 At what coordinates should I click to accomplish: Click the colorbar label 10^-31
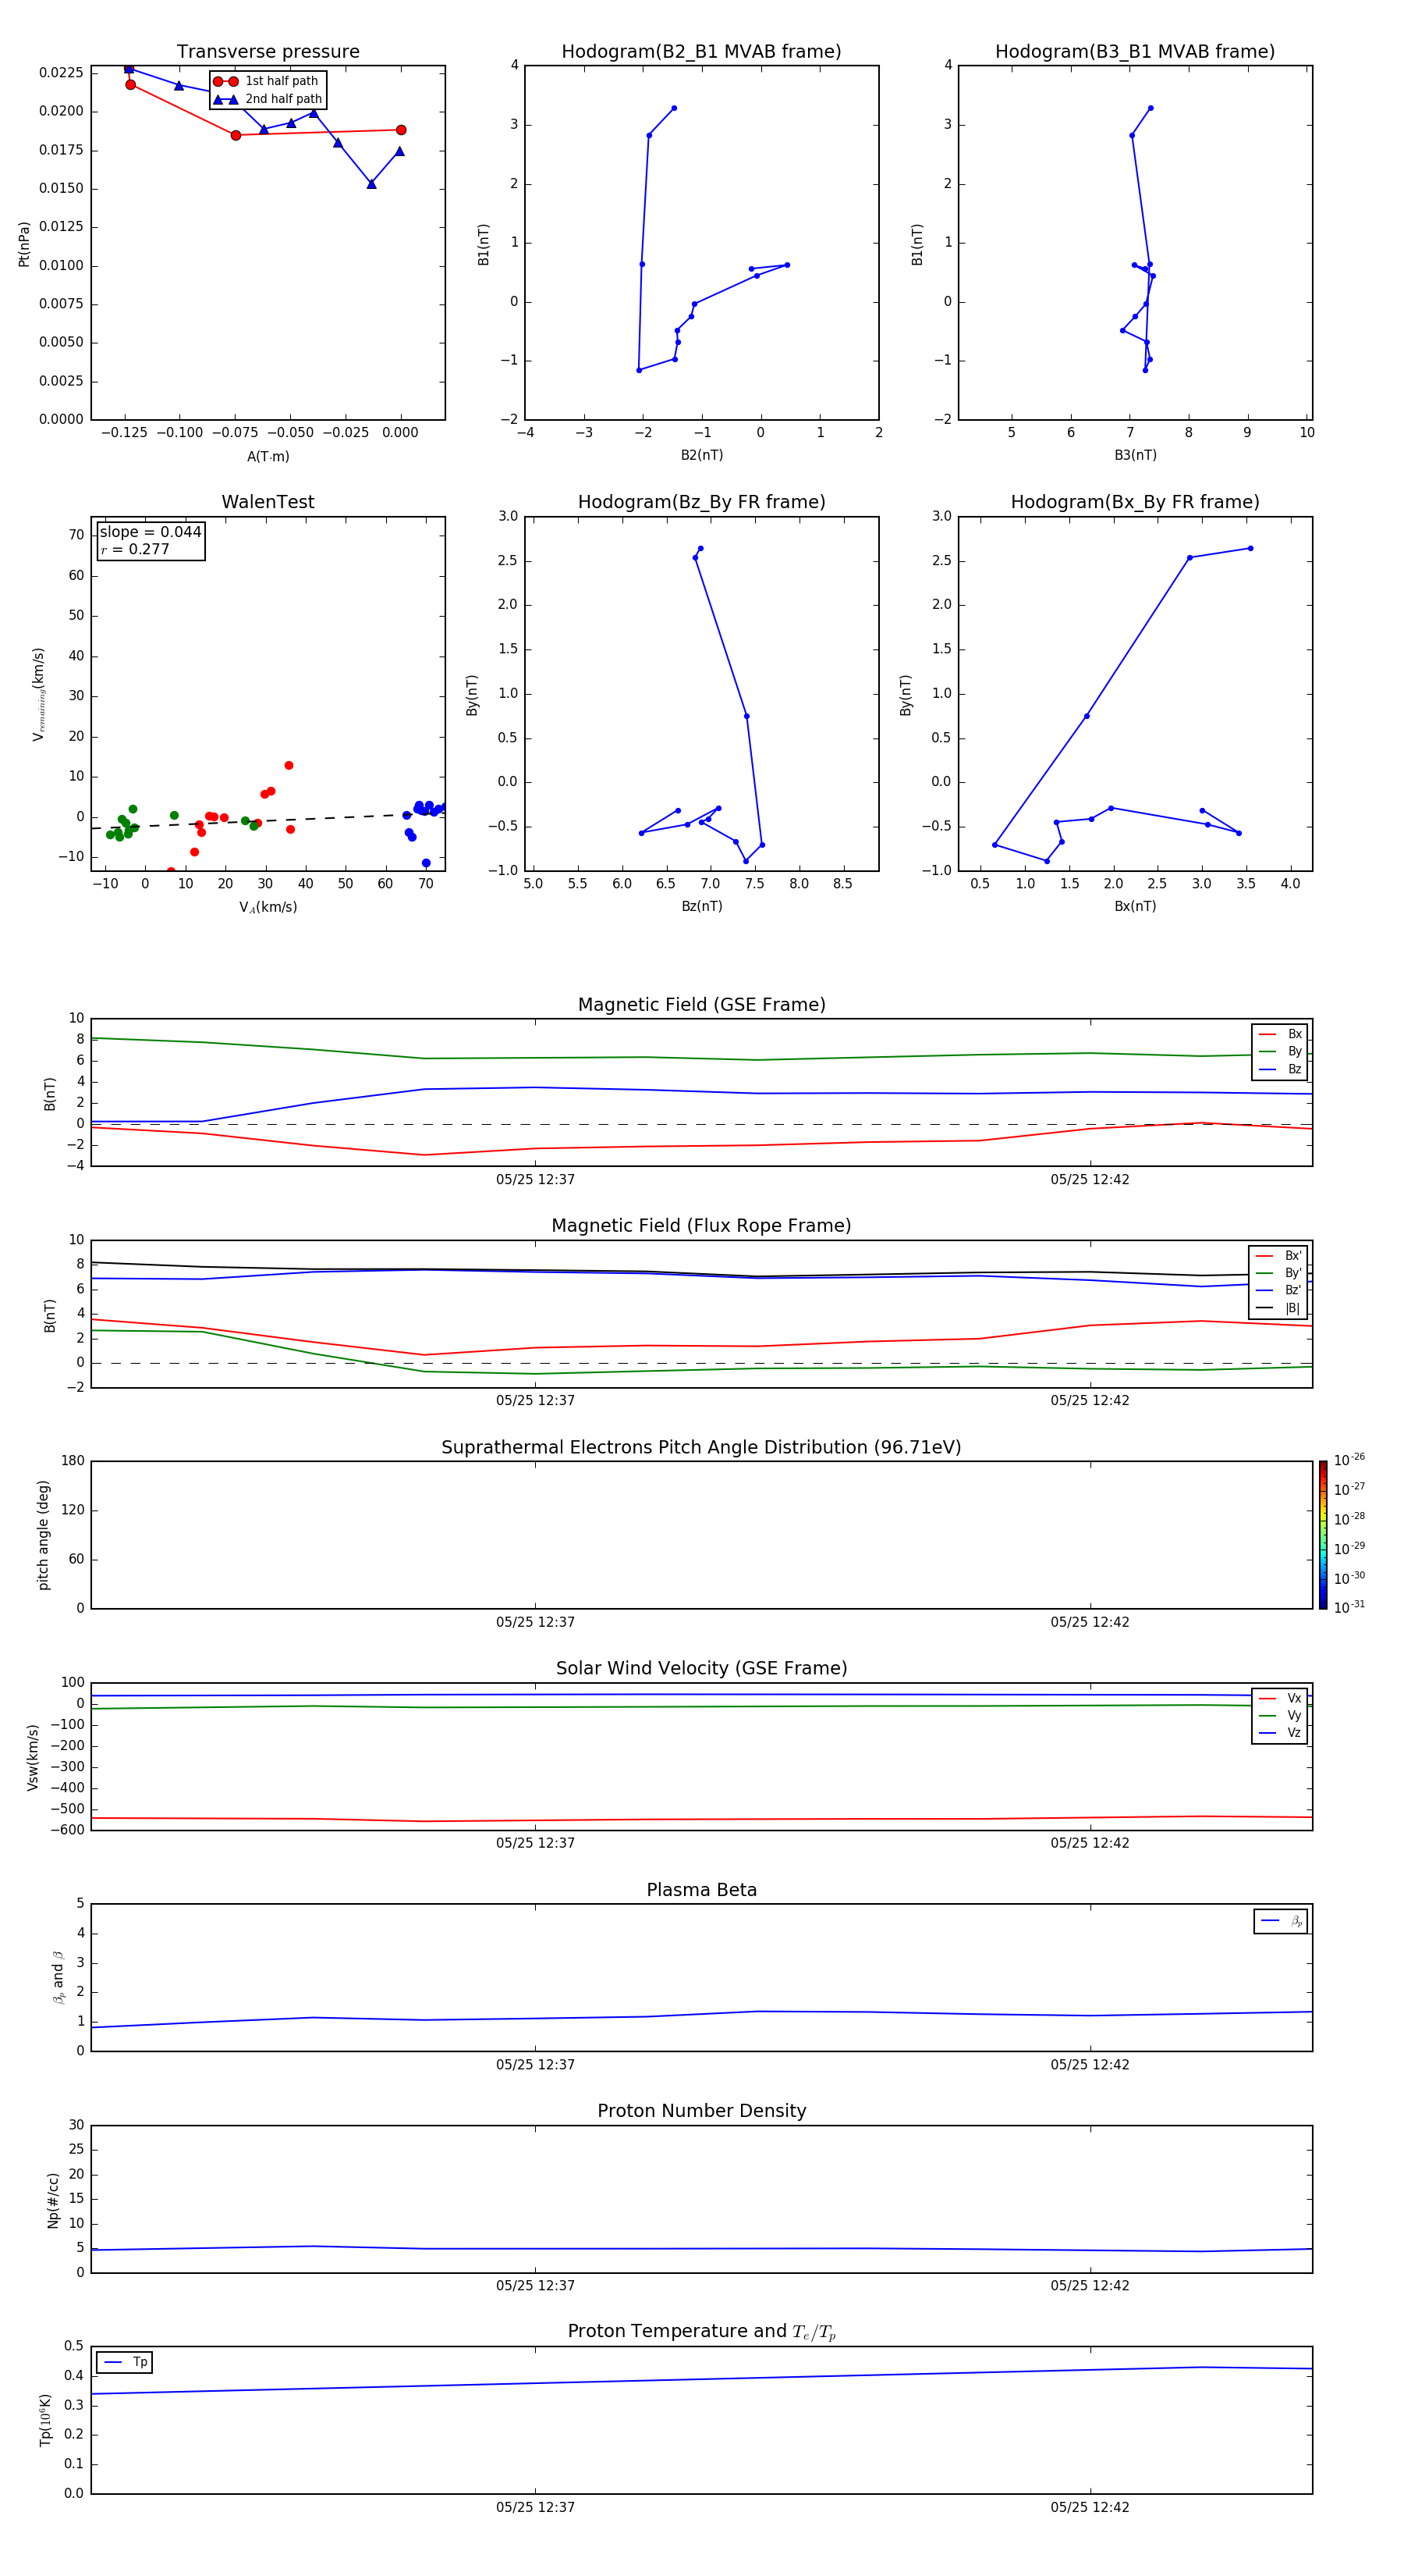[1349, 1607]
